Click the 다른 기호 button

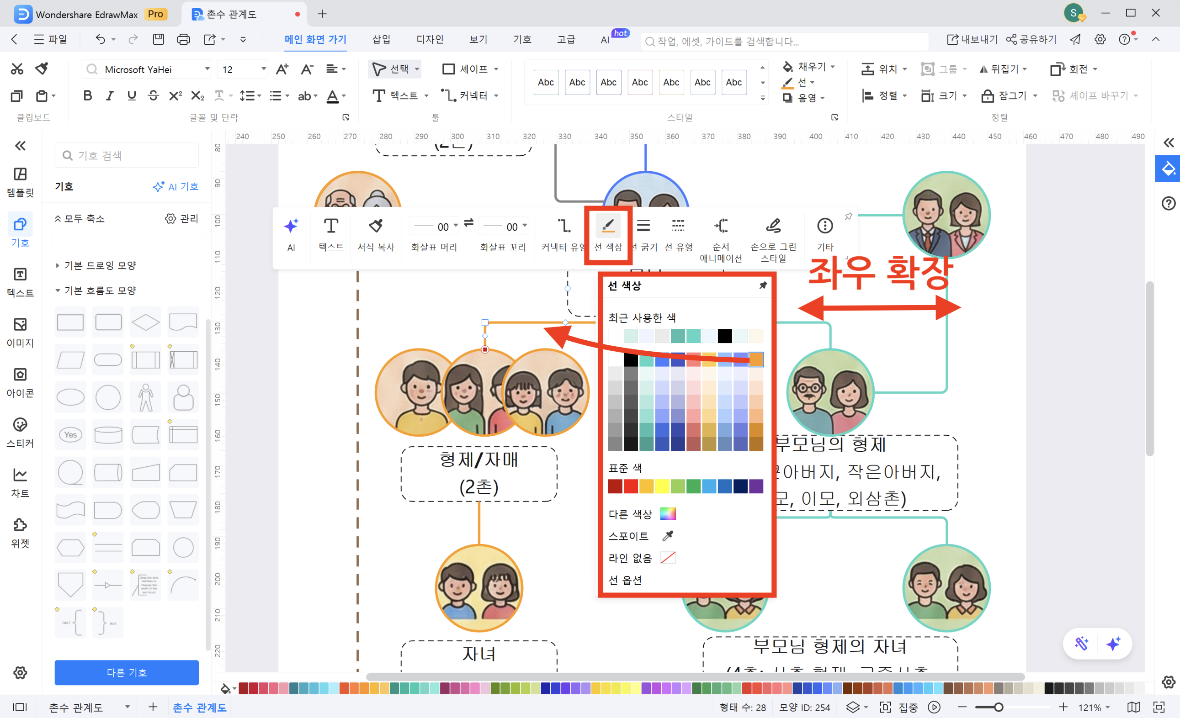point(127,672)
